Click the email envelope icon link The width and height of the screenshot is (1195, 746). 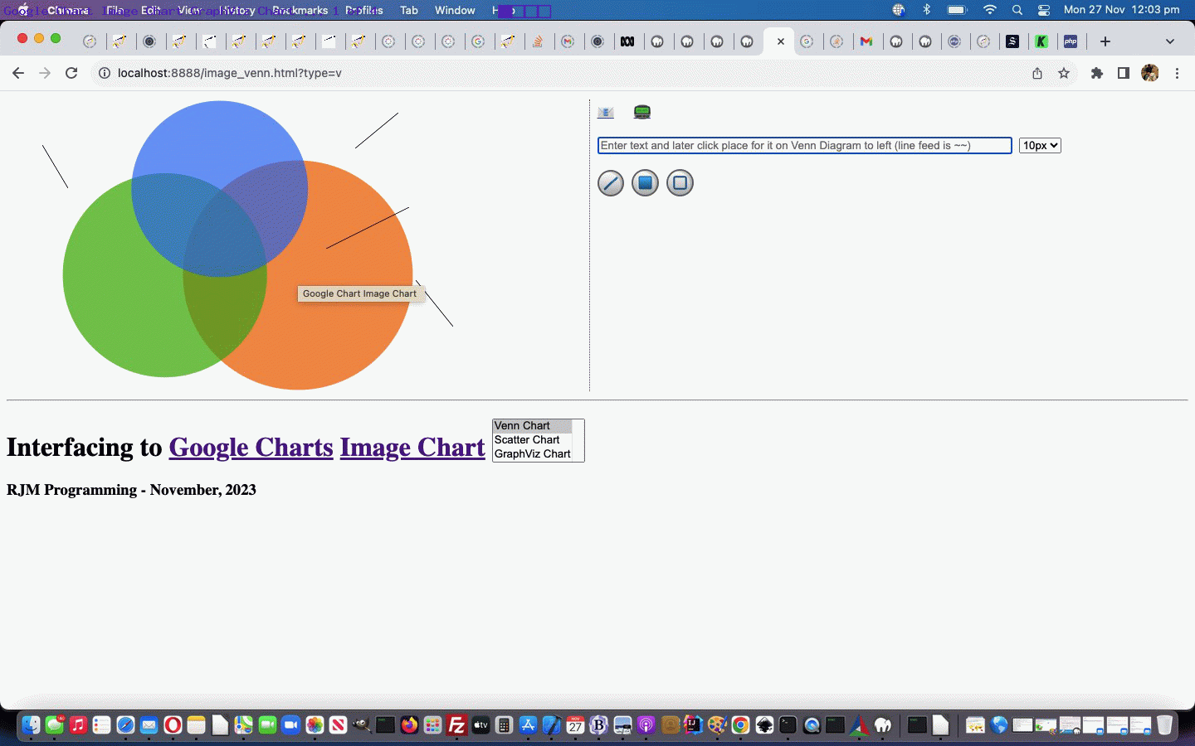(606, 112)
